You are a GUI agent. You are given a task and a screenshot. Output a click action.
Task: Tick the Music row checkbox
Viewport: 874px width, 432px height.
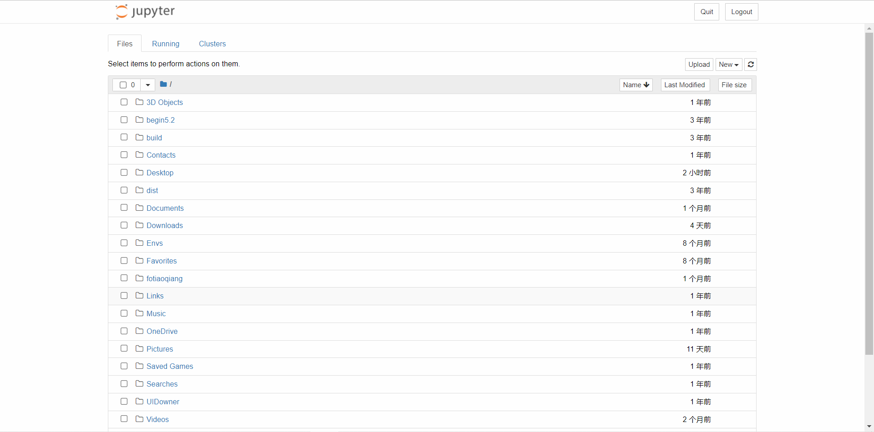pos(124,313)
